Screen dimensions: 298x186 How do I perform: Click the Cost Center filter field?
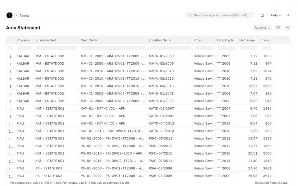pyautogui.click(x=113, y=48)
